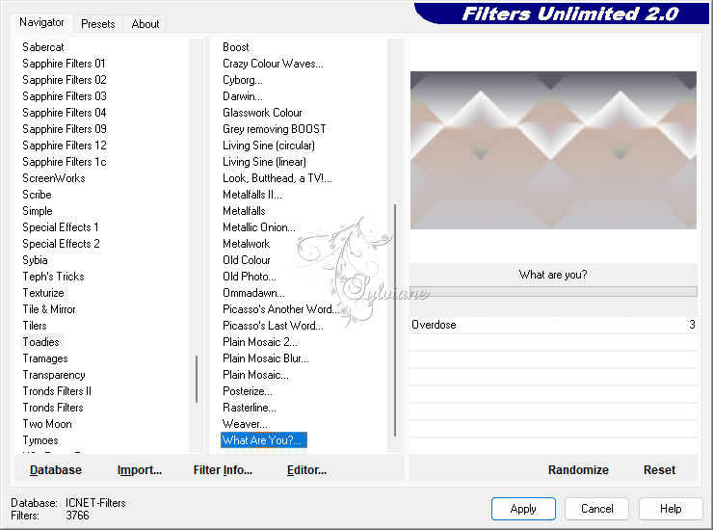Click the Import... button

click(x=140, y=470)
